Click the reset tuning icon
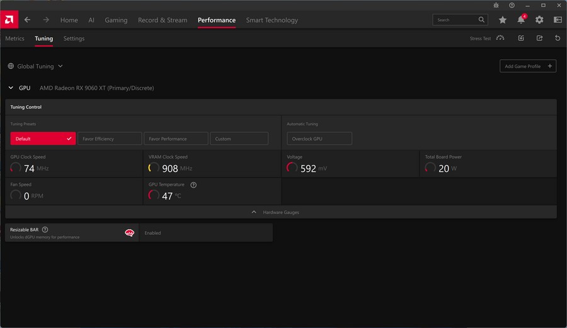This screenshot has width=567, height=328. point(558,38)
